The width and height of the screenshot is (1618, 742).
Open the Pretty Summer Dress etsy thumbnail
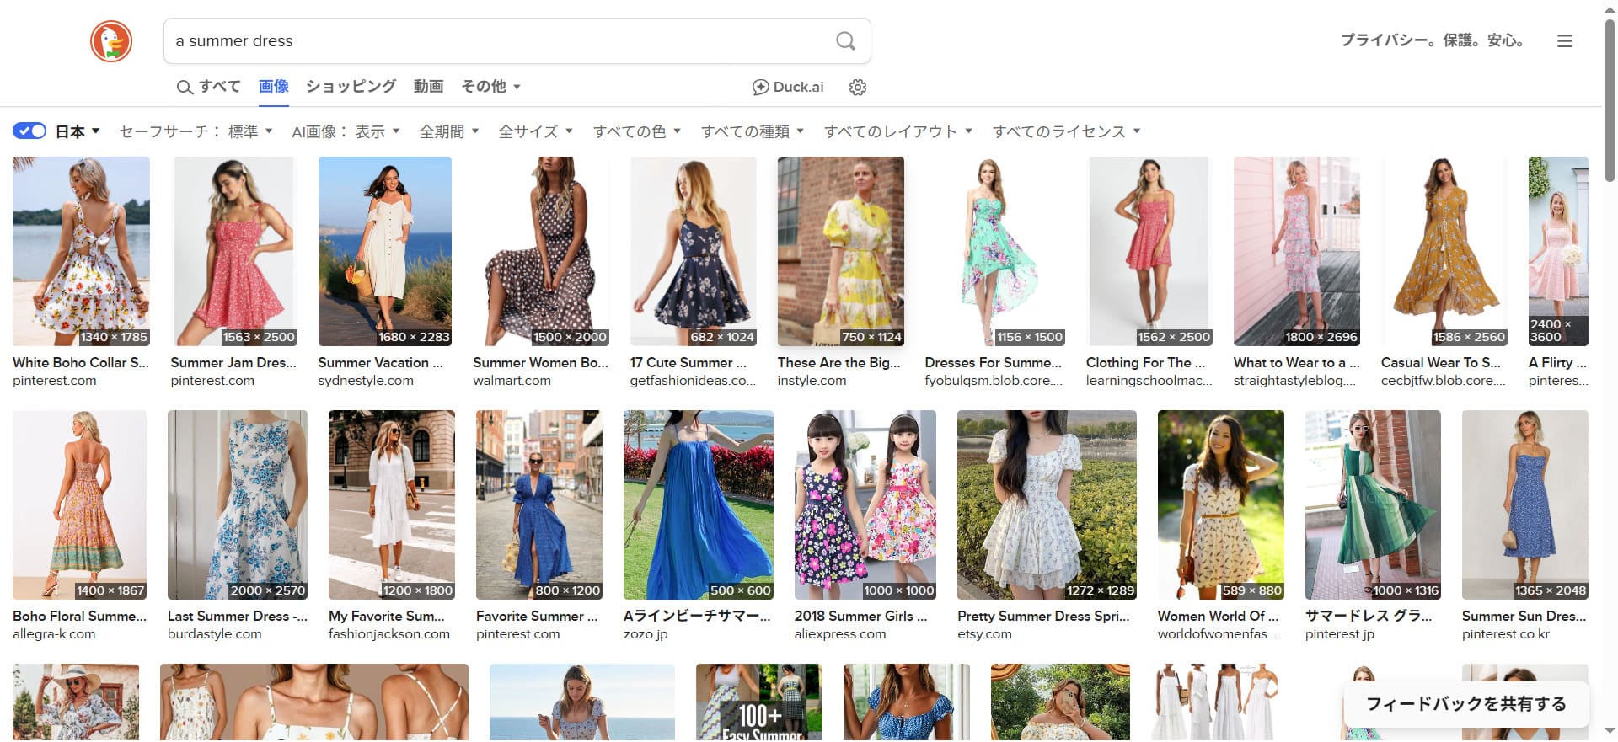click(x=1047, y=504)
